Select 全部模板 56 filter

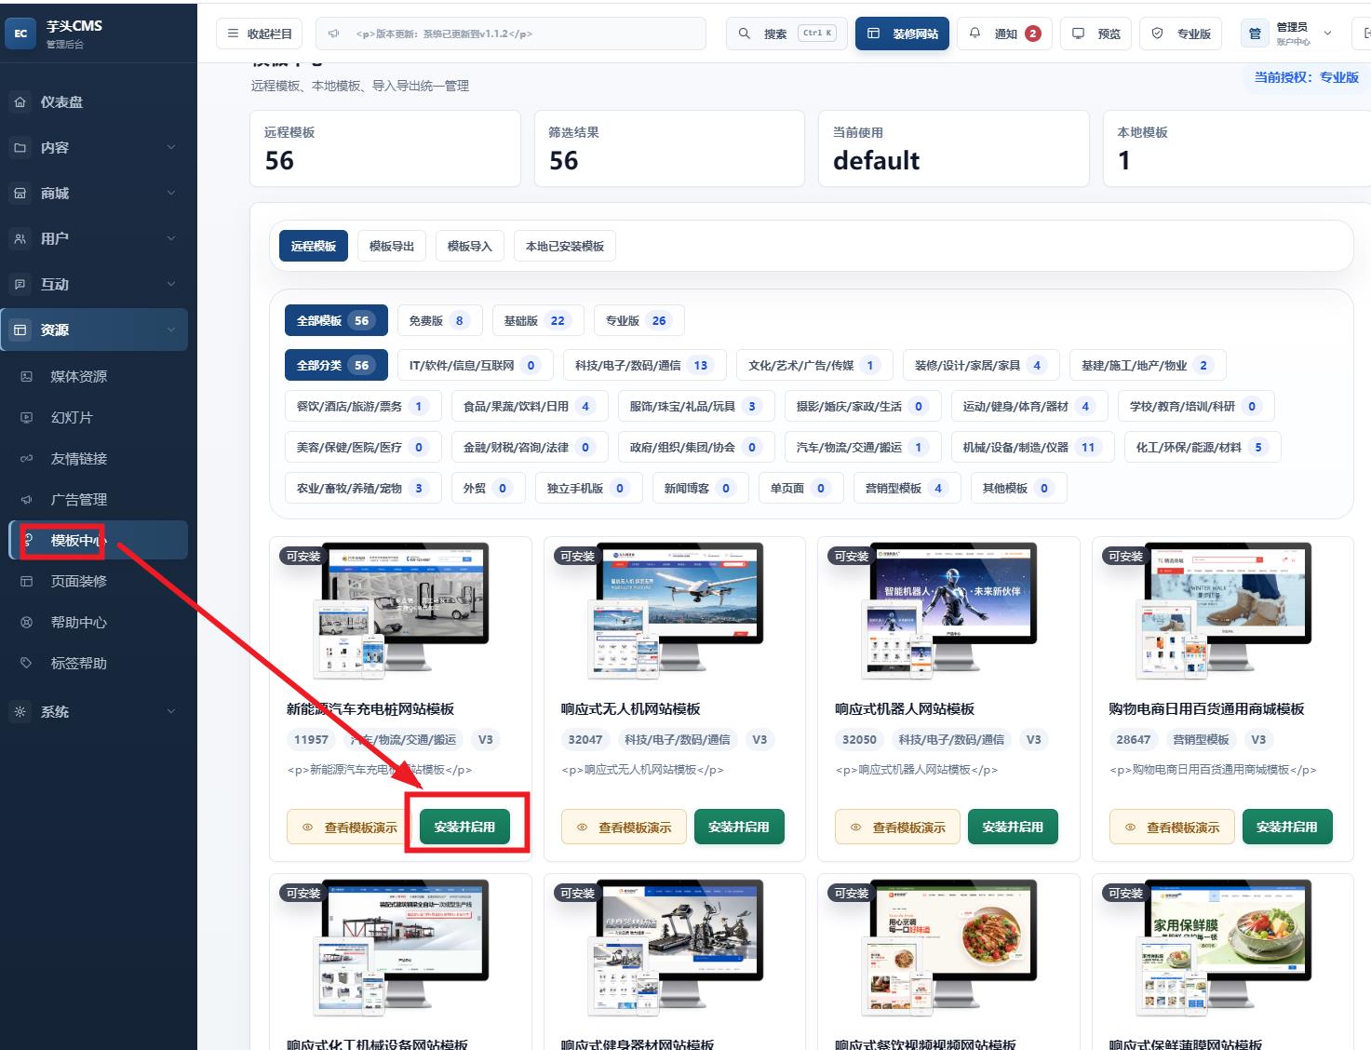coord(336,321)
